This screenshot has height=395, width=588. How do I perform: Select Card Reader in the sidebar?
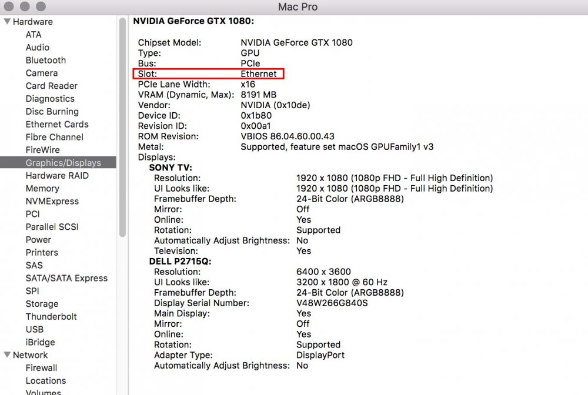[x=51, y=86]
